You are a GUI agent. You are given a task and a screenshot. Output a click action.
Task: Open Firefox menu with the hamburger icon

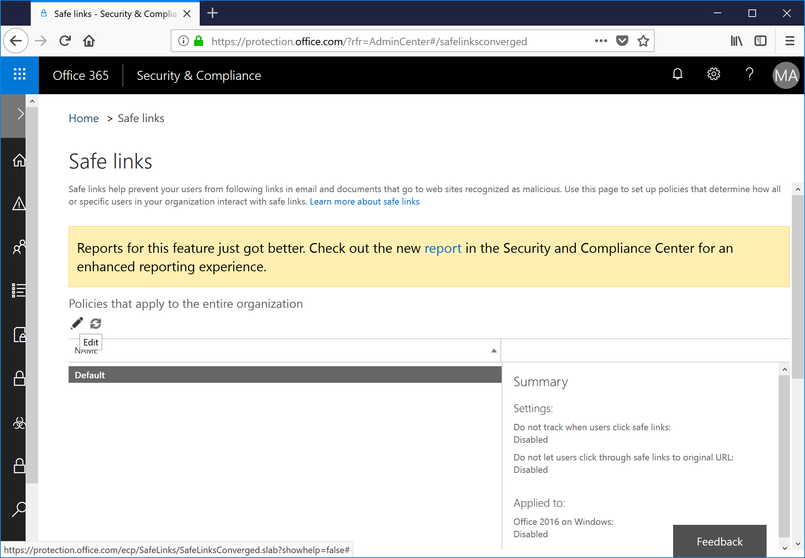pyautogui.click(x=790, y=41)
